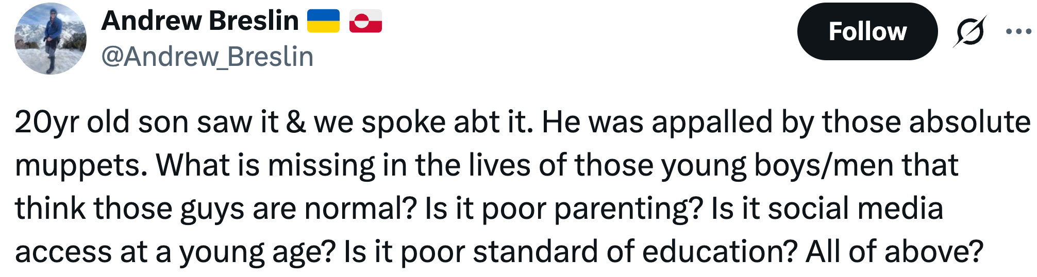This screenshot has width=1037, height=277.
Task: Click the phrase "Is it poor parenting?"
Action: click(x=564, y=209)
